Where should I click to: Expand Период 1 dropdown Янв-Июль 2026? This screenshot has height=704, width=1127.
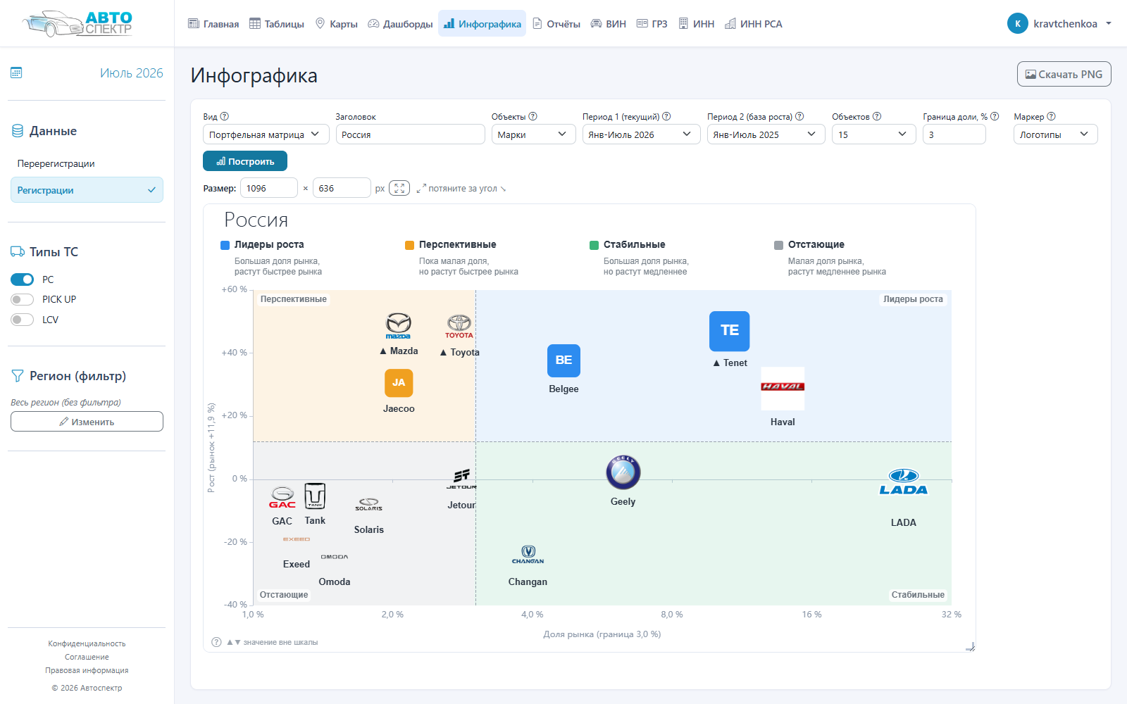point(641,134)
